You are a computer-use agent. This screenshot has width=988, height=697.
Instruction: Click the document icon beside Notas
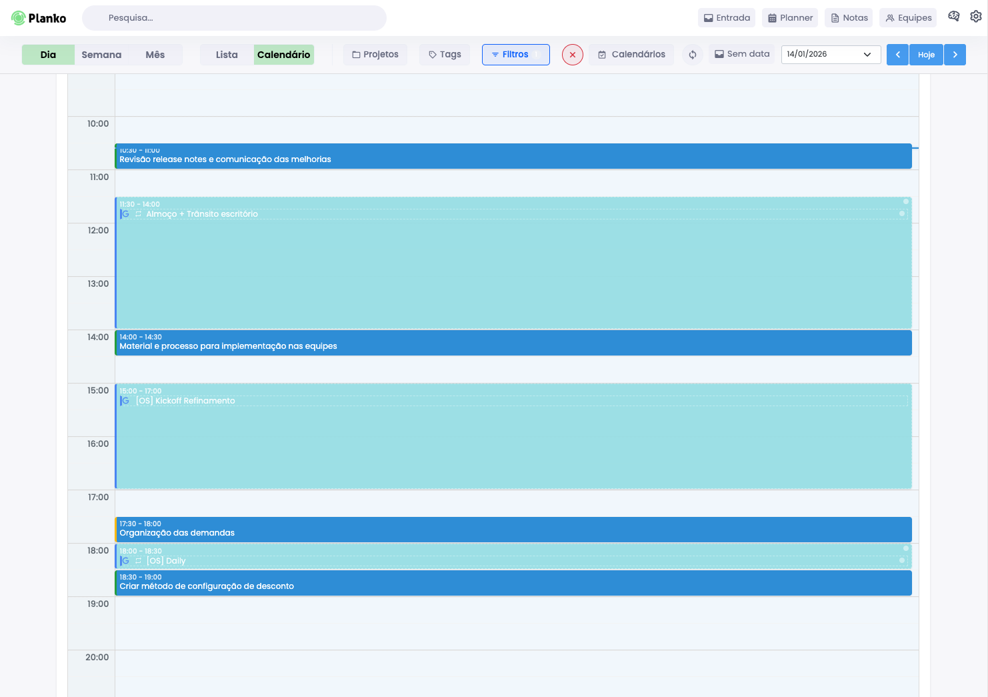(835, 18)
